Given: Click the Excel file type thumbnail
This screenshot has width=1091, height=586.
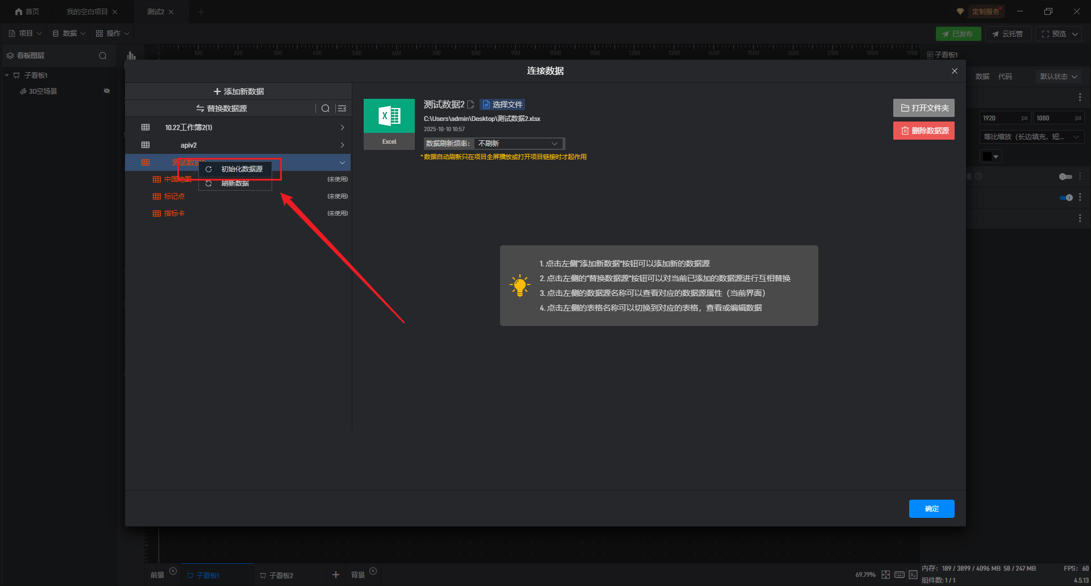Looking at the screenshot, I should point(389,124).
